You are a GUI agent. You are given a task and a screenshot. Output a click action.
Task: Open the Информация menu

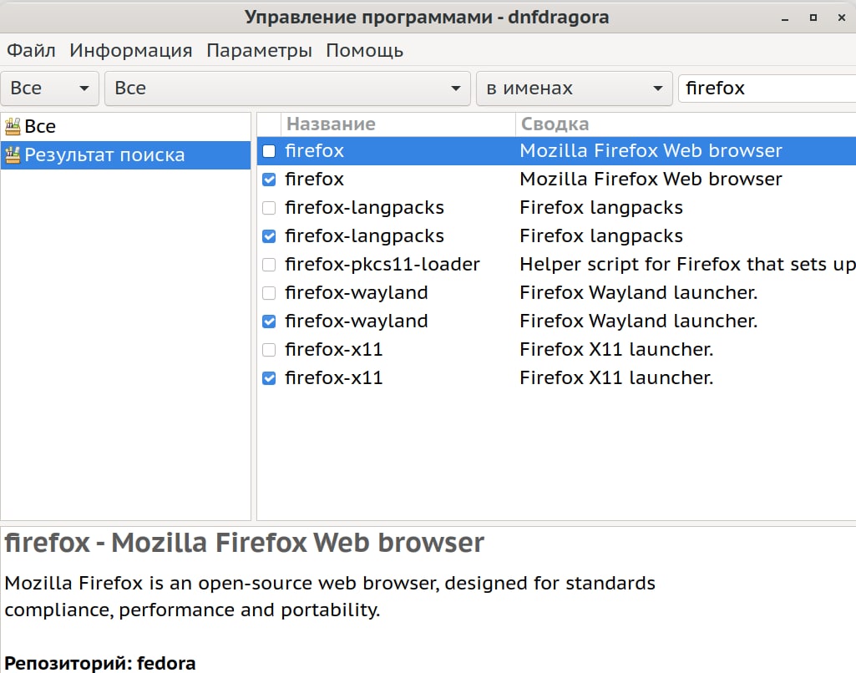click(x=131, y=51)
